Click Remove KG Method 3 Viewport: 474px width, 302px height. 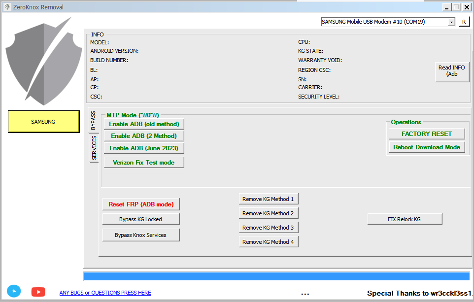pos(269,227)
